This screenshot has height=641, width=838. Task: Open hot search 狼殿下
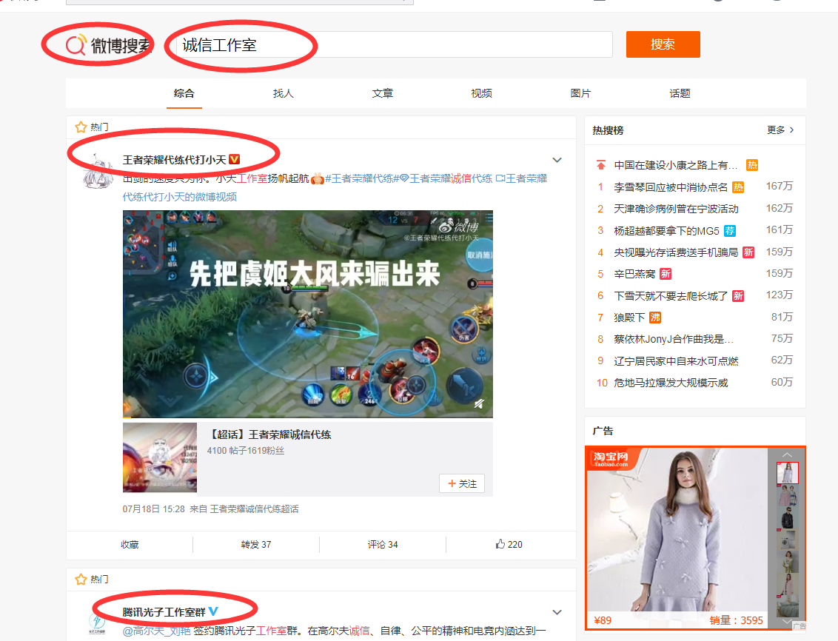pyautogui.click(x=629, y=318)
